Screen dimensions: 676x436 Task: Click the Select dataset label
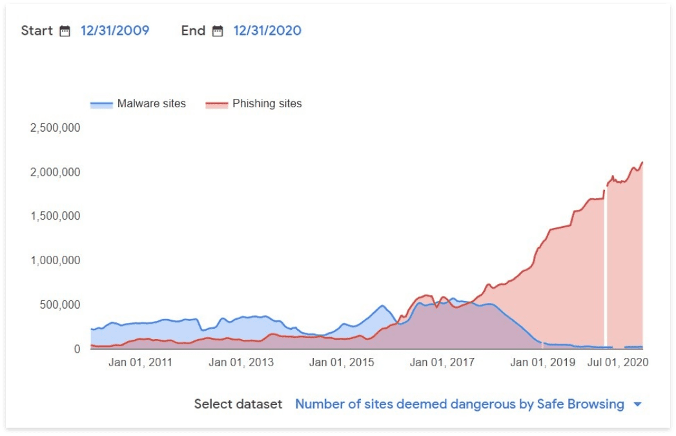point(238,404)
